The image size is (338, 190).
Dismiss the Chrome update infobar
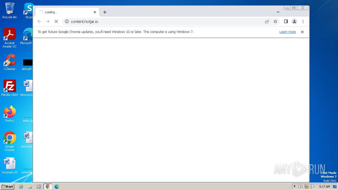302,32
